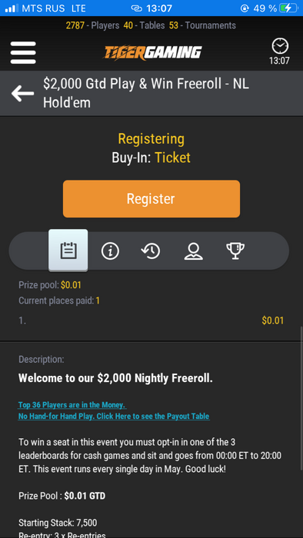Screen dimensions: 303x538
Task: Tap the clock icon showing 13:07
Action: (x=279, y=51)
